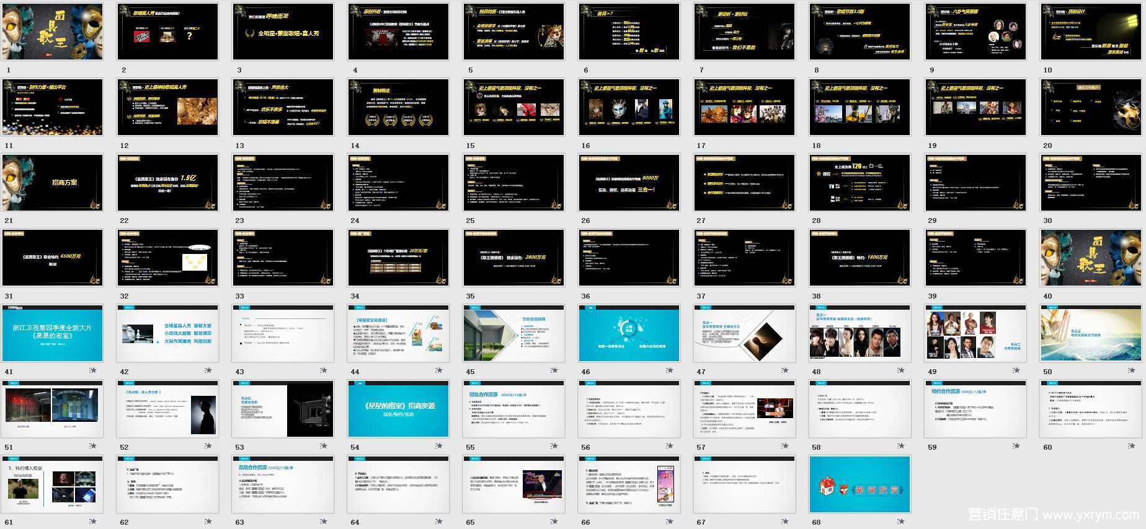Click the transition star icon under slide 64
The width and height of the screenshot is (1146, 529).
click(439, 521)
